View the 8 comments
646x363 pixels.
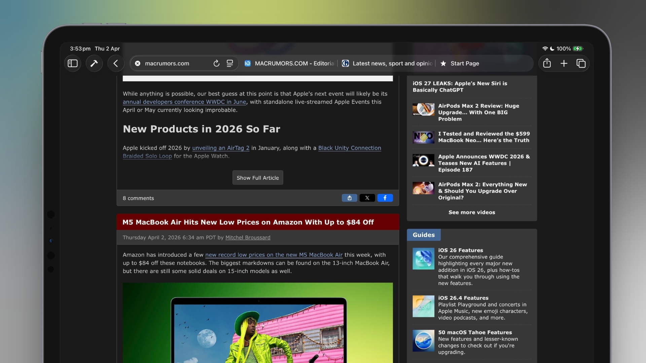pos(138,198)
